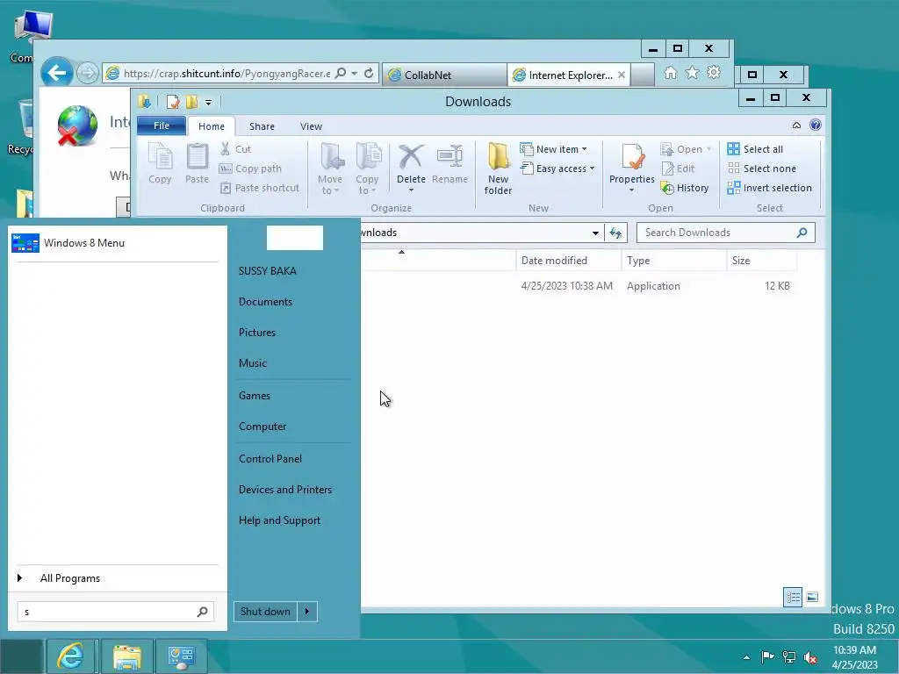Open IE address bar autocomplete dropdown arrow
Image resolution: width=899 pixels, height=674 pixels.
pos(355,74)
